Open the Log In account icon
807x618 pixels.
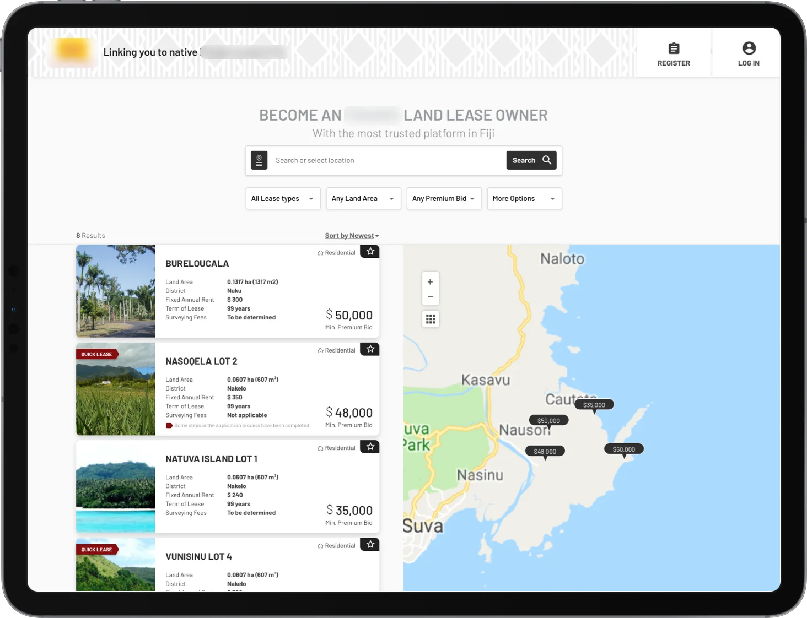[749, 48]
